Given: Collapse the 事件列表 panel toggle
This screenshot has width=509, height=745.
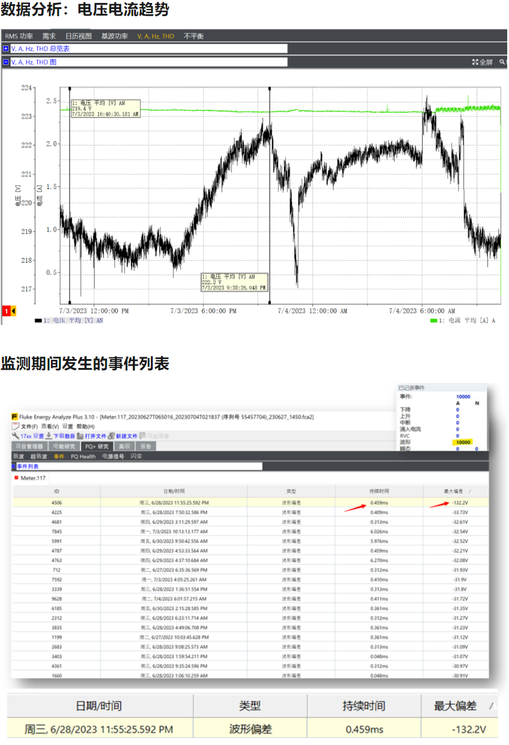Looking at the screenshot, I should coord(14,466).
